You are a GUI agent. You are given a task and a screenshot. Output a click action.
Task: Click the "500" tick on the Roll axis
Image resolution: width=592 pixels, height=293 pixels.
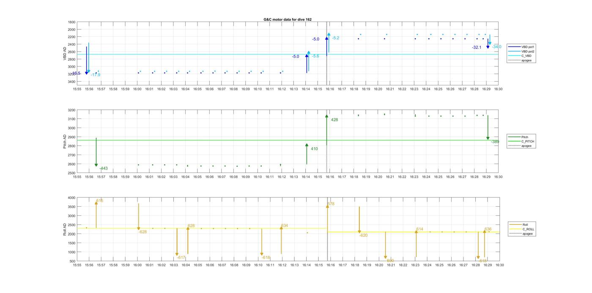pyautogui.click(x=72, y=261)
